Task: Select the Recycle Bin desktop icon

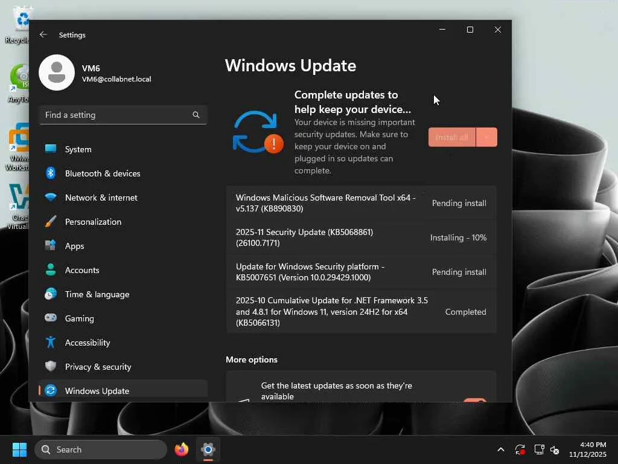Action: (18, 25)
